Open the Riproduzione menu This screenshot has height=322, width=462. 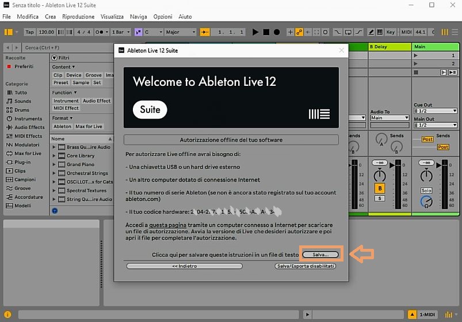[x=78, y=17]
